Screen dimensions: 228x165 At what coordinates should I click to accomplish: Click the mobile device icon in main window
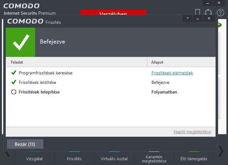tap(197, 12)
